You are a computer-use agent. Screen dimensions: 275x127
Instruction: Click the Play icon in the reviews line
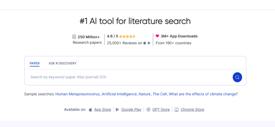[149, 43]
